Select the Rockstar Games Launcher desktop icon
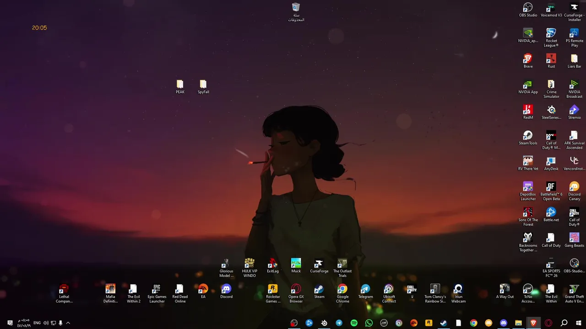The width and height of the screenshot is (586, 329). click(273, 293)
